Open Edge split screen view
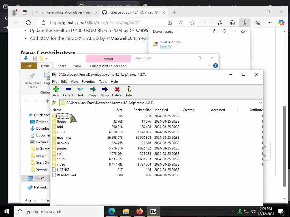Viewport: 290px width, 217px height. pos(207,23)
